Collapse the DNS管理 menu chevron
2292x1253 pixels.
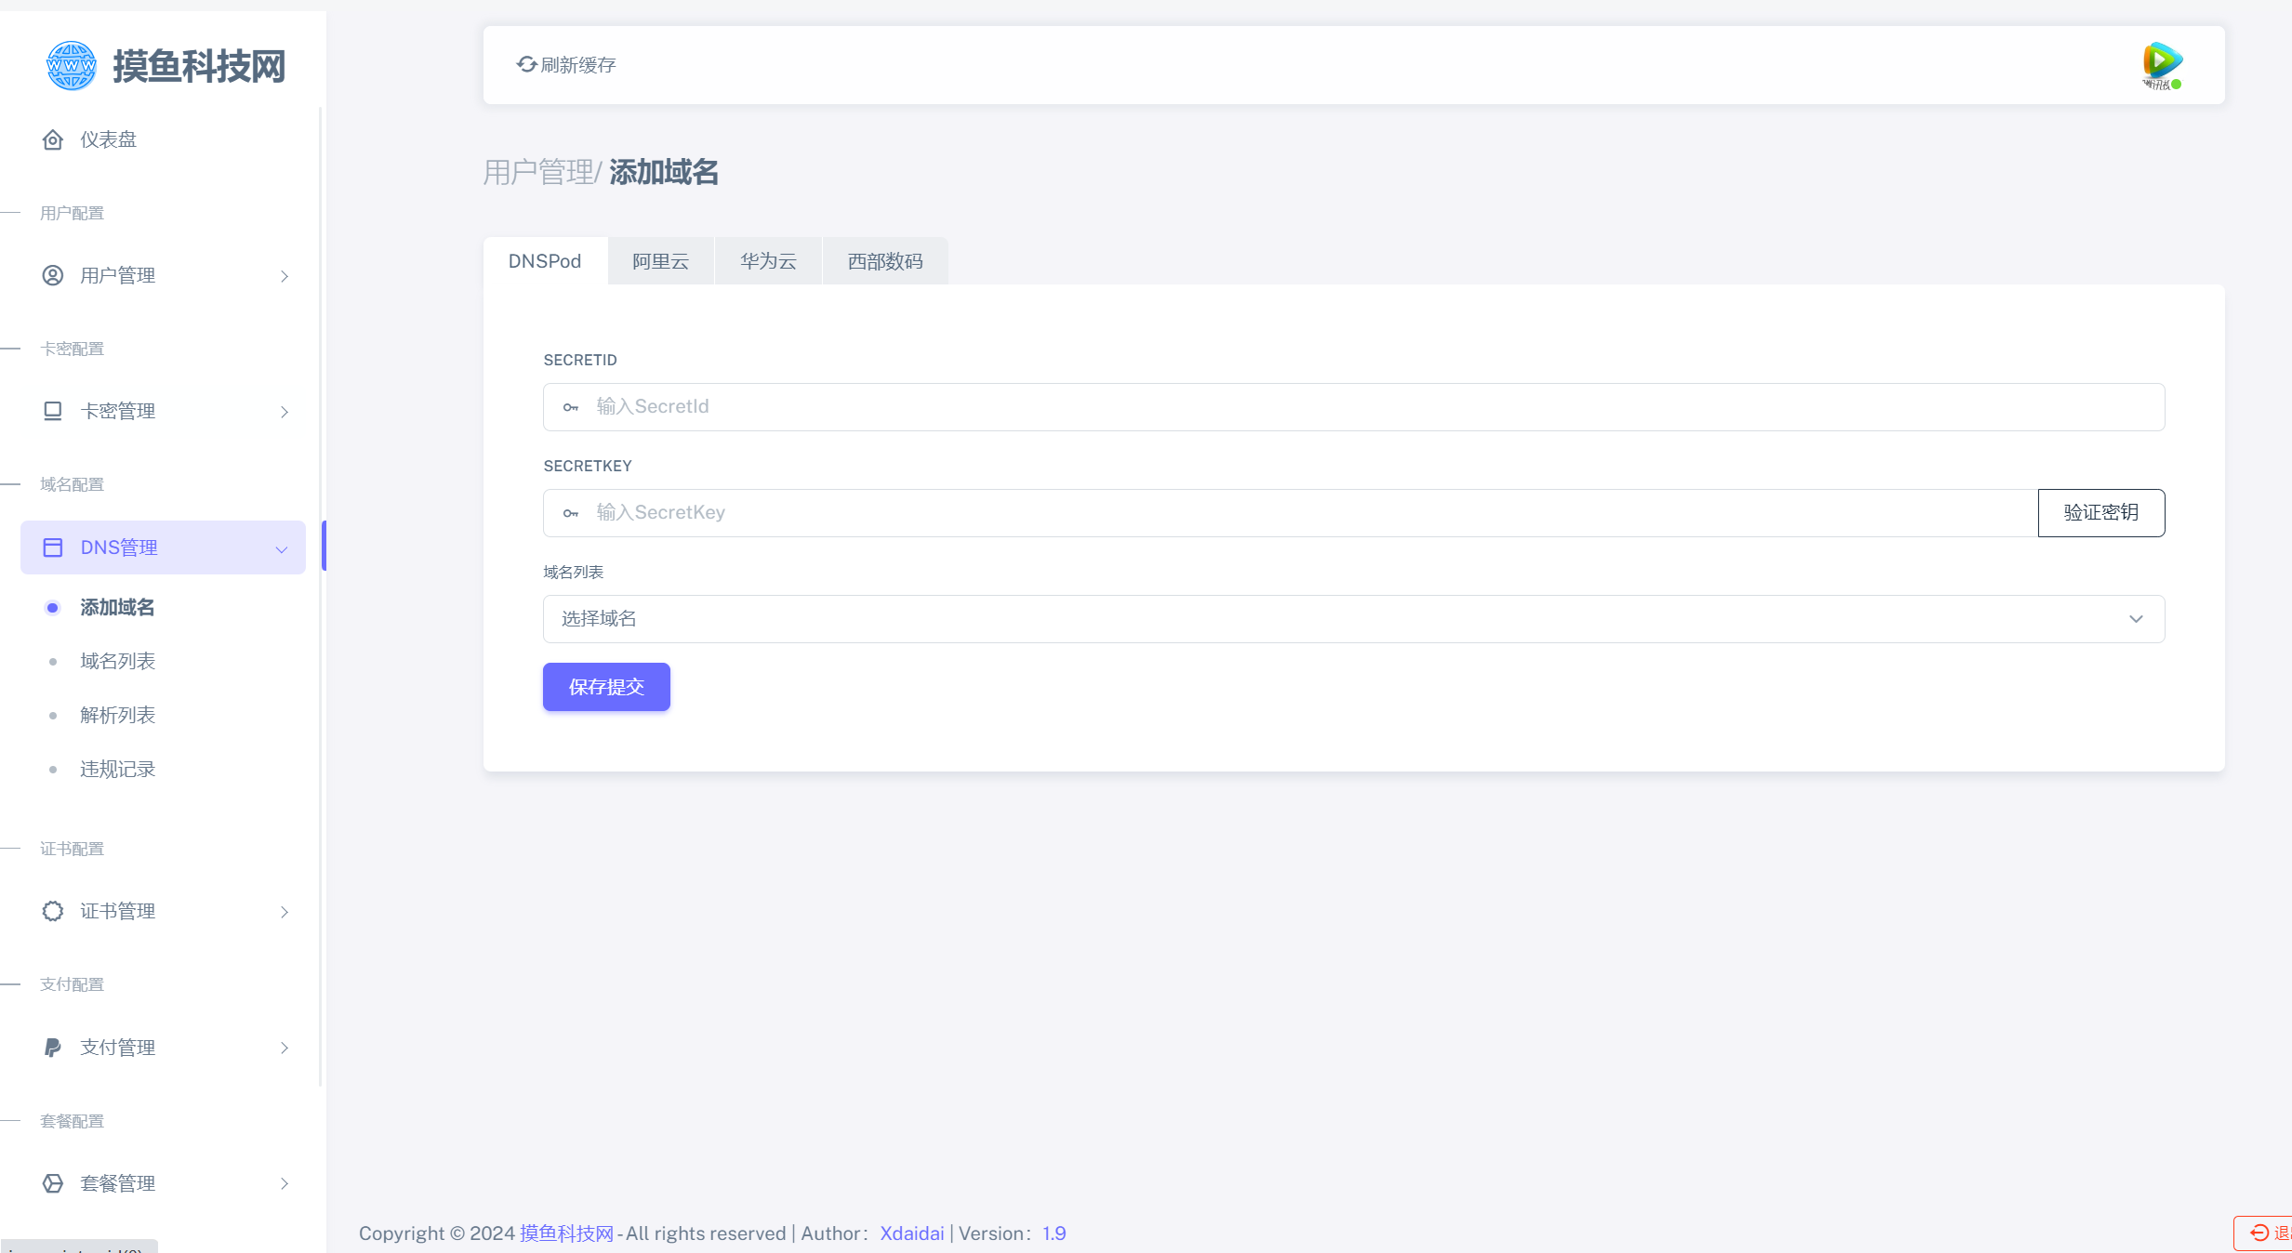(x=282, y=549)
